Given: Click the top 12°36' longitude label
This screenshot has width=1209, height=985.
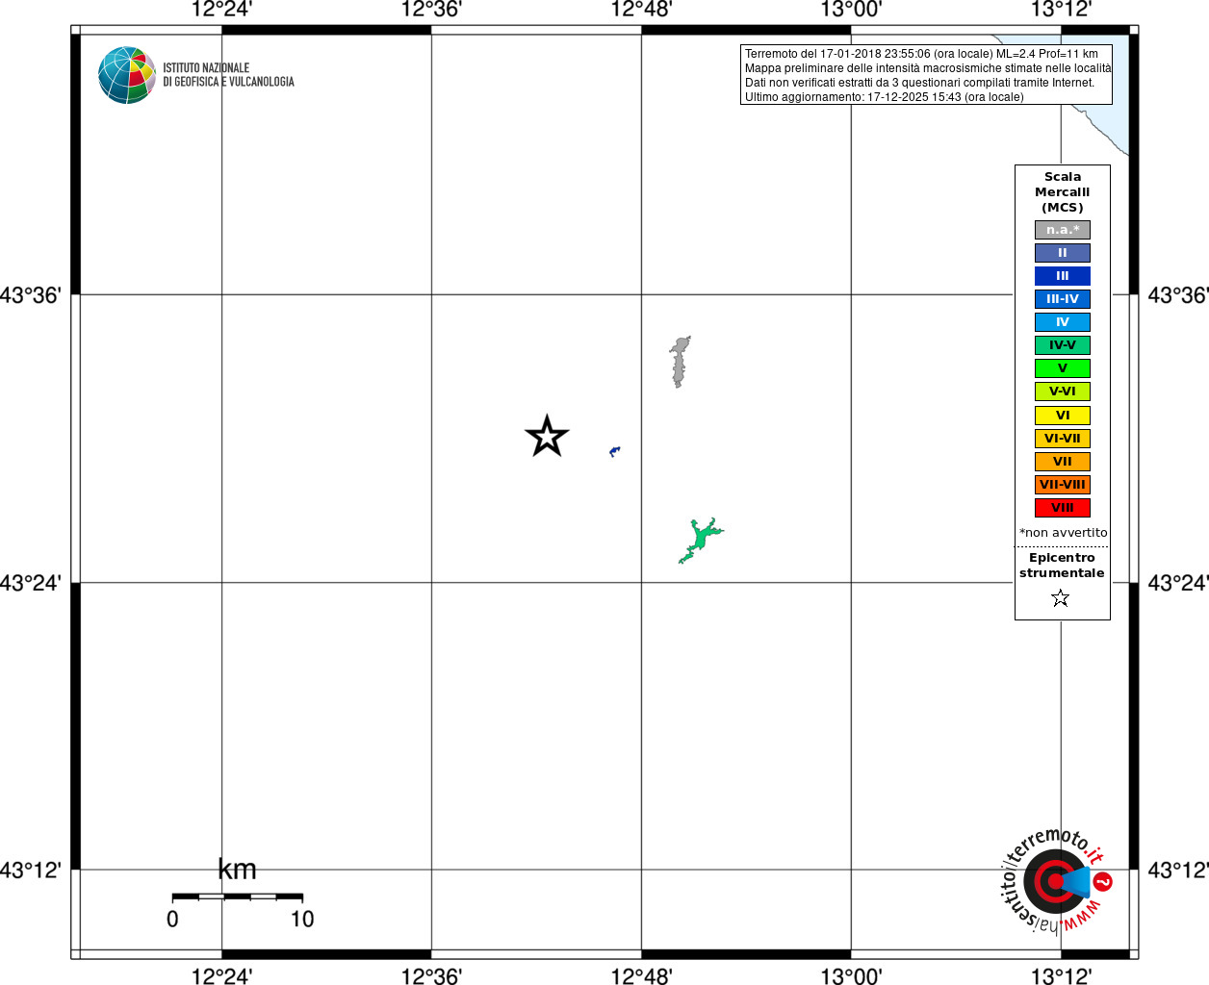Looking at the screenshot, I should (431, 10).
